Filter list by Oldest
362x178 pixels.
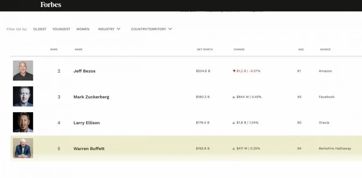(x=40, y=29)
